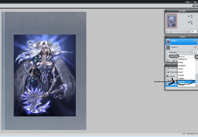Choose Overlay blend mode
Viewport: 198px width, 137px height.
click(x=186, y=82)
